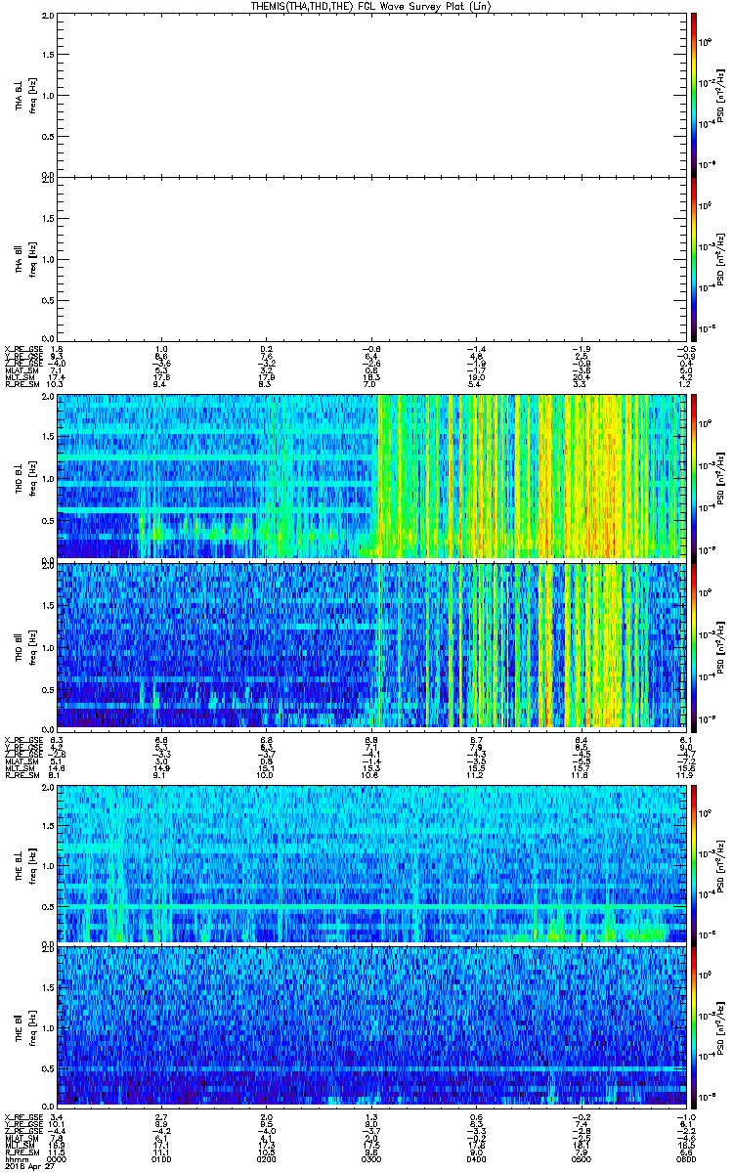Click the '1.0' frequency tick on THD BL

pyautogui.click(x=48, y=477)
